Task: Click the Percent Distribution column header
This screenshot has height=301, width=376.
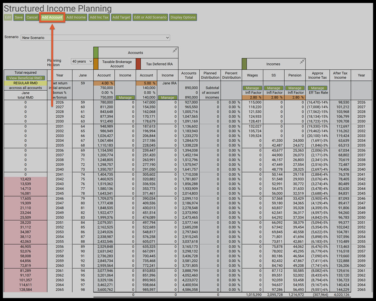Action: point(231,75)
